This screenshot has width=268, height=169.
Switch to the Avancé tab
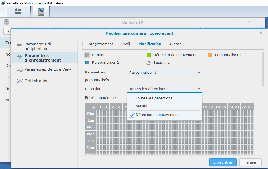[175, 44]
